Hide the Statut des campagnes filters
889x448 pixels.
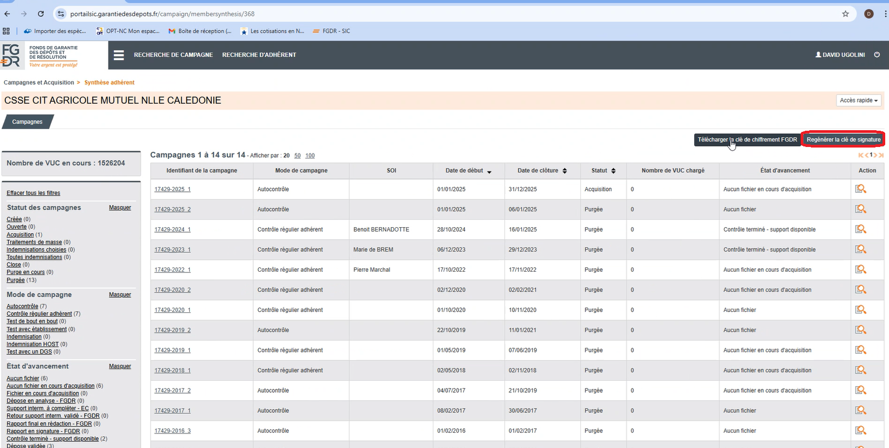[x=120, y=208]
